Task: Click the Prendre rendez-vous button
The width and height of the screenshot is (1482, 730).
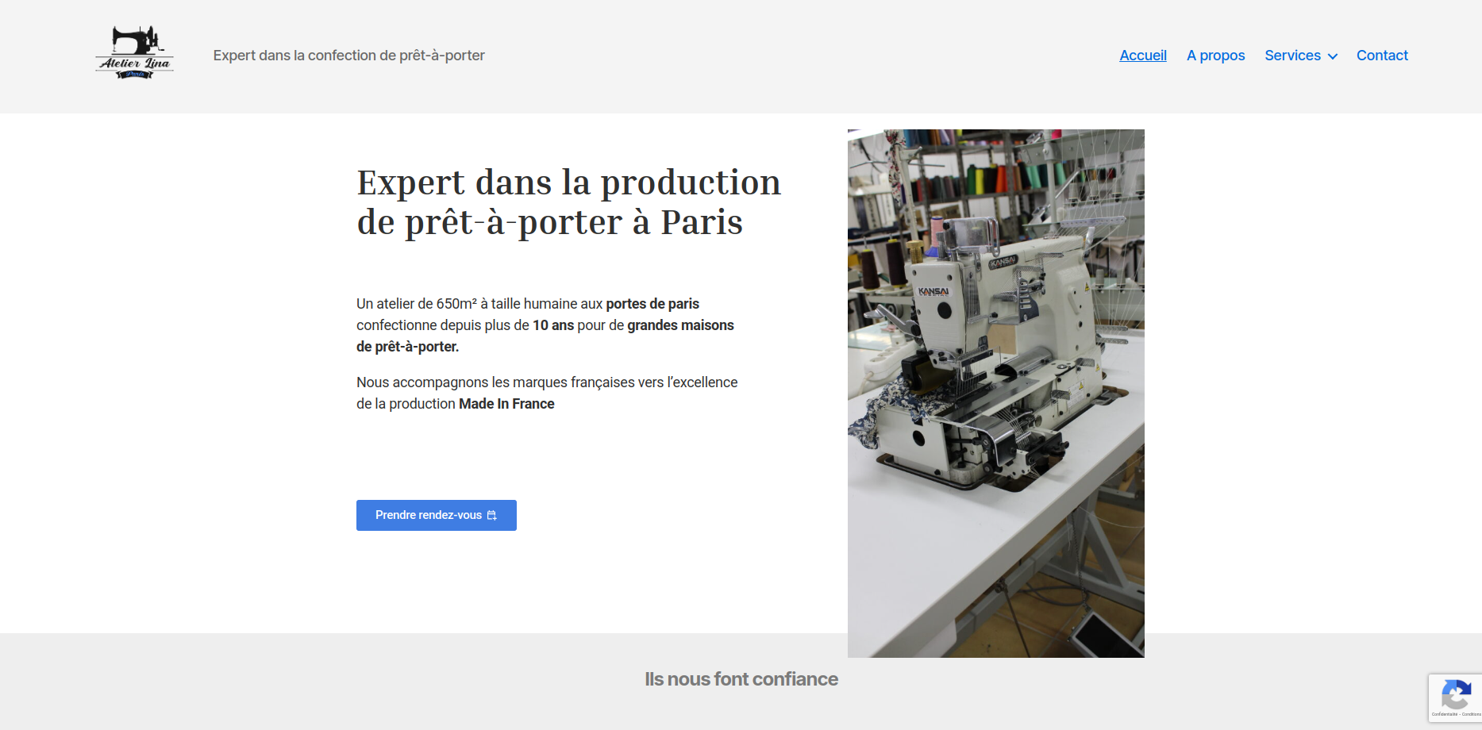Action: [x=437, y=515]
